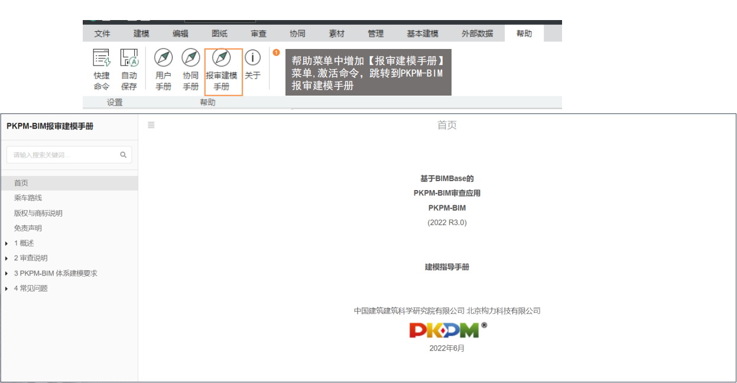Switch to the 建模 ribbon tab

point(141,34)
